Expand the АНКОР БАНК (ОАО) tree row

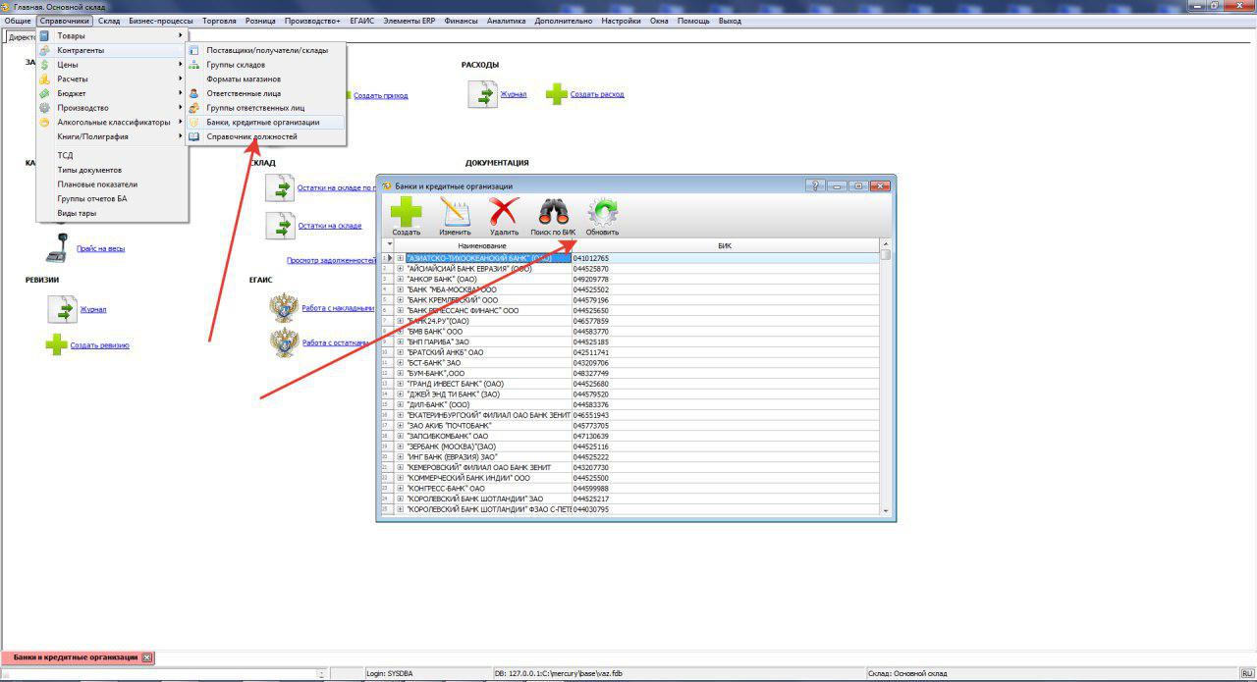point(400,279)
